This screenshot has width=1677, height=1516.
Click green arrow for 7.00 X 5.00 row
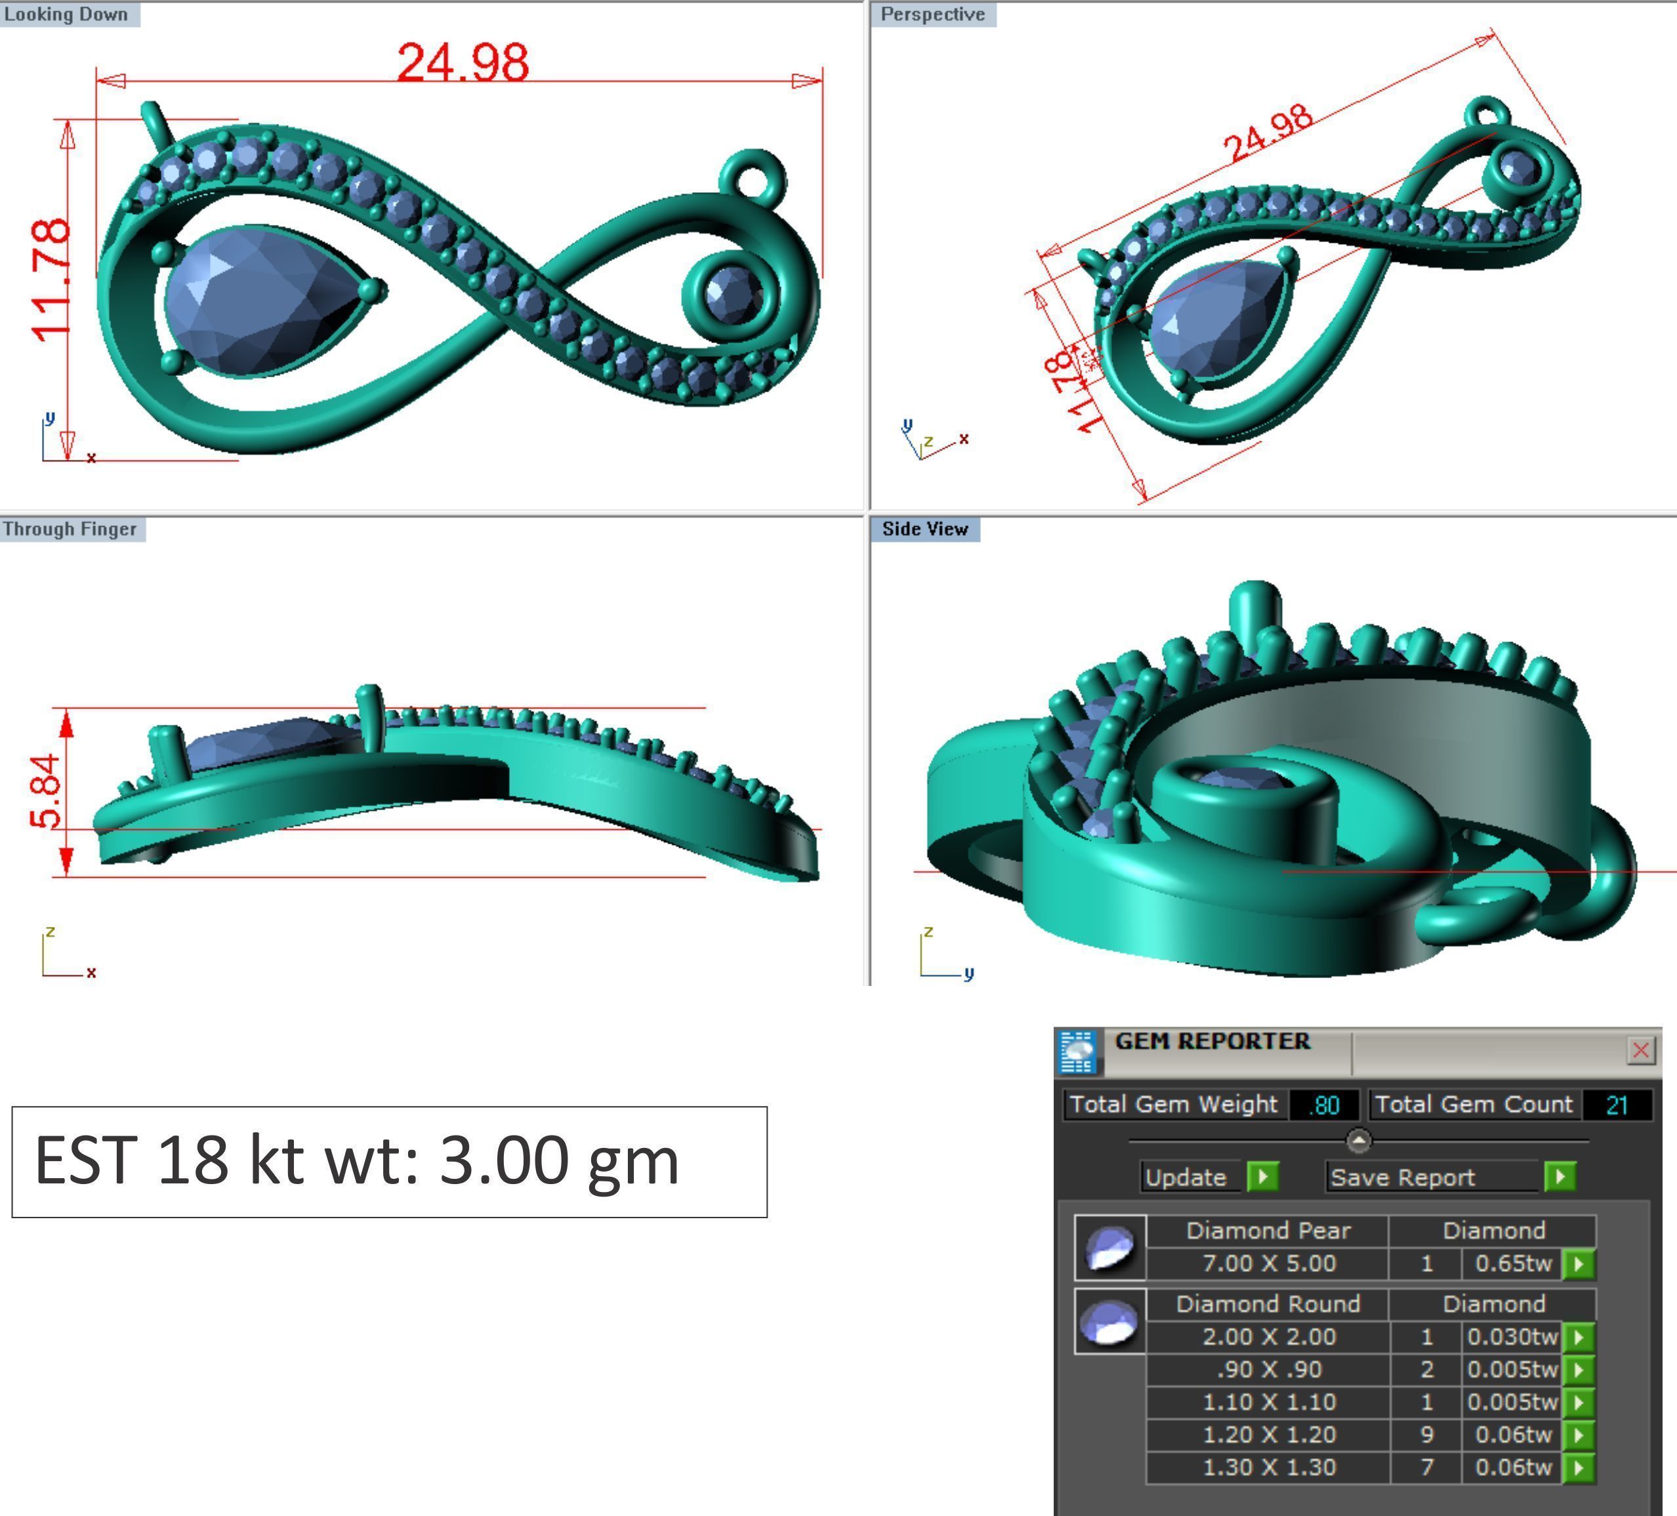click(1578, 1264)
